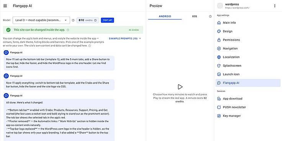Open Launch icon settings
Viewport: 282px width, 141px height.
[248, 74]
